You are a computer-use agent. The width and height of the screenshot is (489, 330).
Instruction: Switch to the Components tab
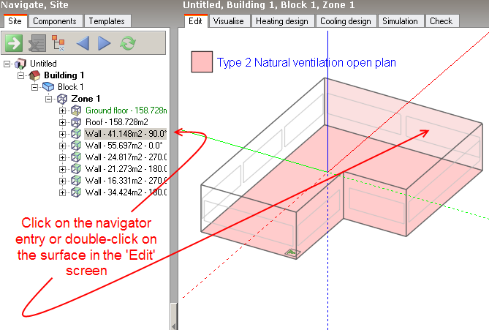point(55,21)
